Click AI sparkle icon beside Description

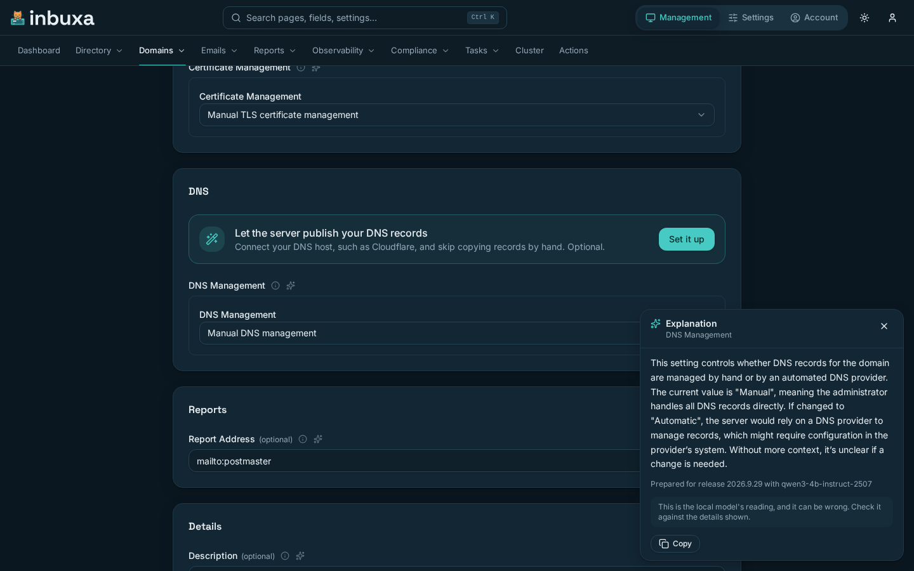(300, 556)
